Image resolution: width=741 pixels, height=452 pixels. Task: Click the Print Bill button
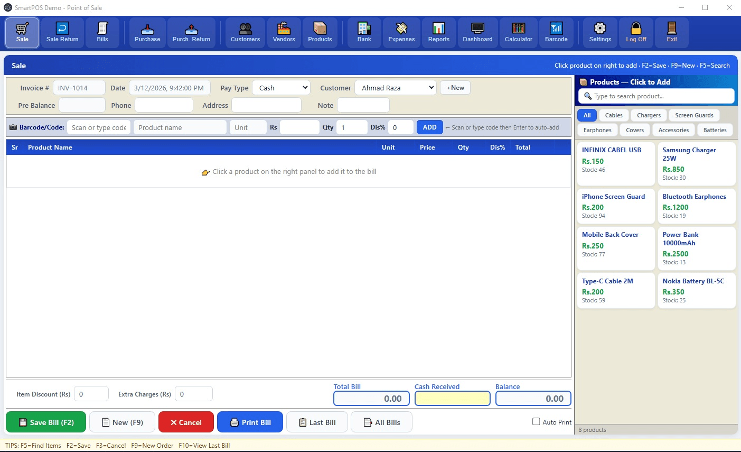(250, 422)
